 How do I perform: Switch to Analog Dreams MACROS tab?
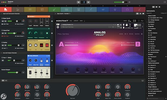(137, 34)
